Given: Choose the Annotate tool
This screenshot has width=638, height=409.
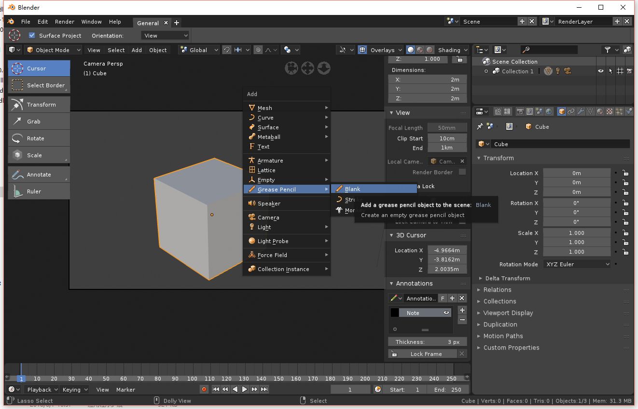Looking at the screenshot, I should pyautogui.click(x=39, y=175).
